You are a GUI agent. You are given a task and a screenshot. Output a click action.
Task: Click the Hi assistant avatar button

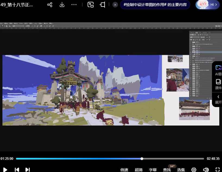[207, 5]
